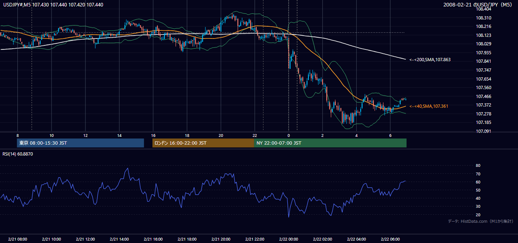
Task: Click the HistData.com data source credit
Action: pos(480,221)
